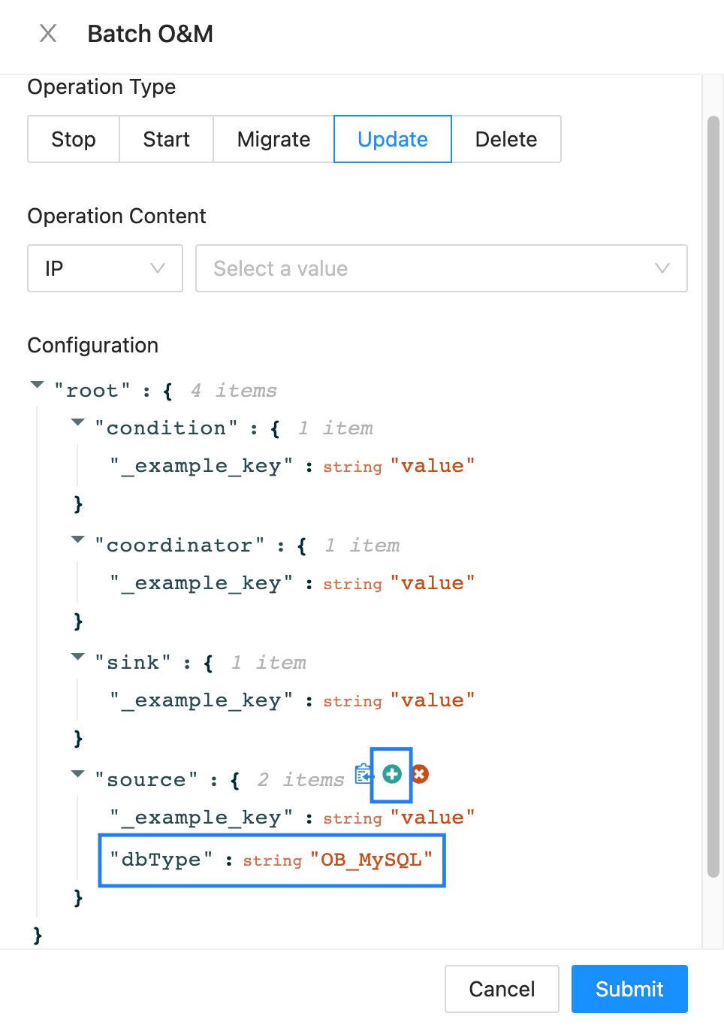This screenshot has width=724, height=1028.
Task: Collapse the root JSON node
Action: pyautogui.click(x=37, y=385)
